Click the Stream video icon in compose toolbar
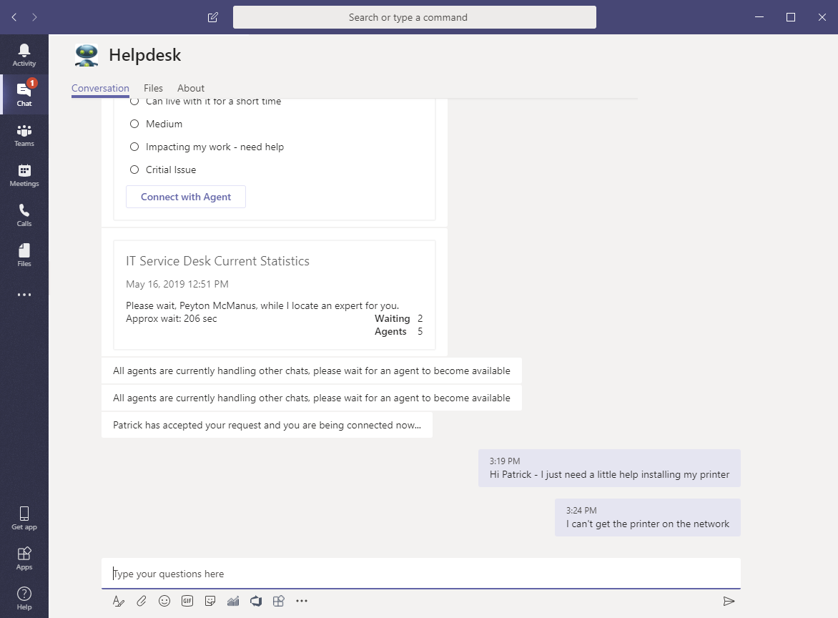 [256, 601]
